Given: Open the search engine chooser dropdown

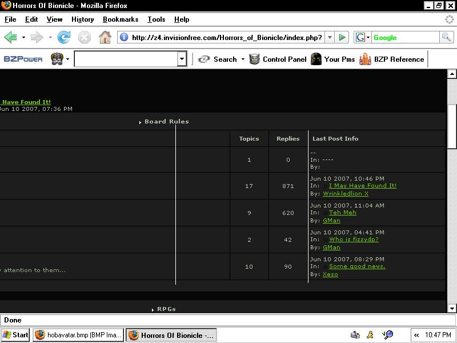Looking at the screenshot, I should coord(368,37).
